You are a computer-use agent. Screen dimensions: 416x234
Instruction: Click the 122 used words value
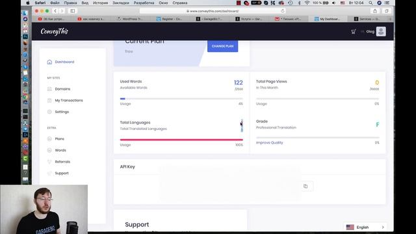coord(239,83)
